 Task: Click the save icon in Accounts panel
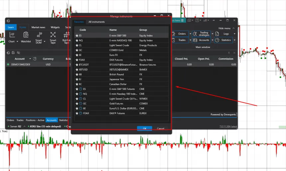coord(13,53)
